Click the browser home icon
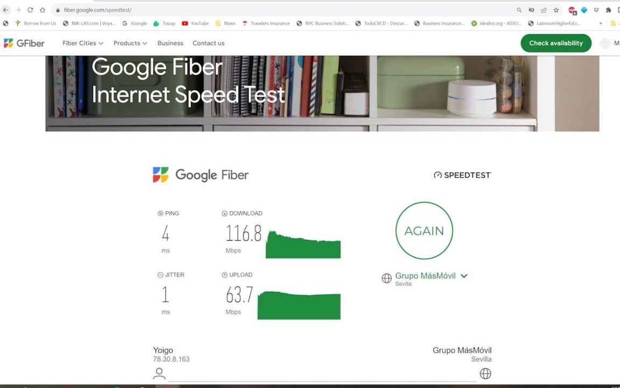The height and width of the screenshot is (388, 620). 43,10
